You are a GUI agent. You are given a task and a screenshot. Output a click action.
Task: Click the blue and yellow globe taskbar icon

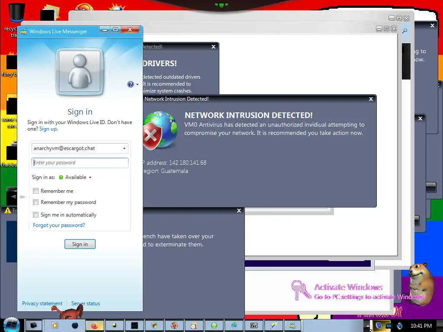[114, 326]
